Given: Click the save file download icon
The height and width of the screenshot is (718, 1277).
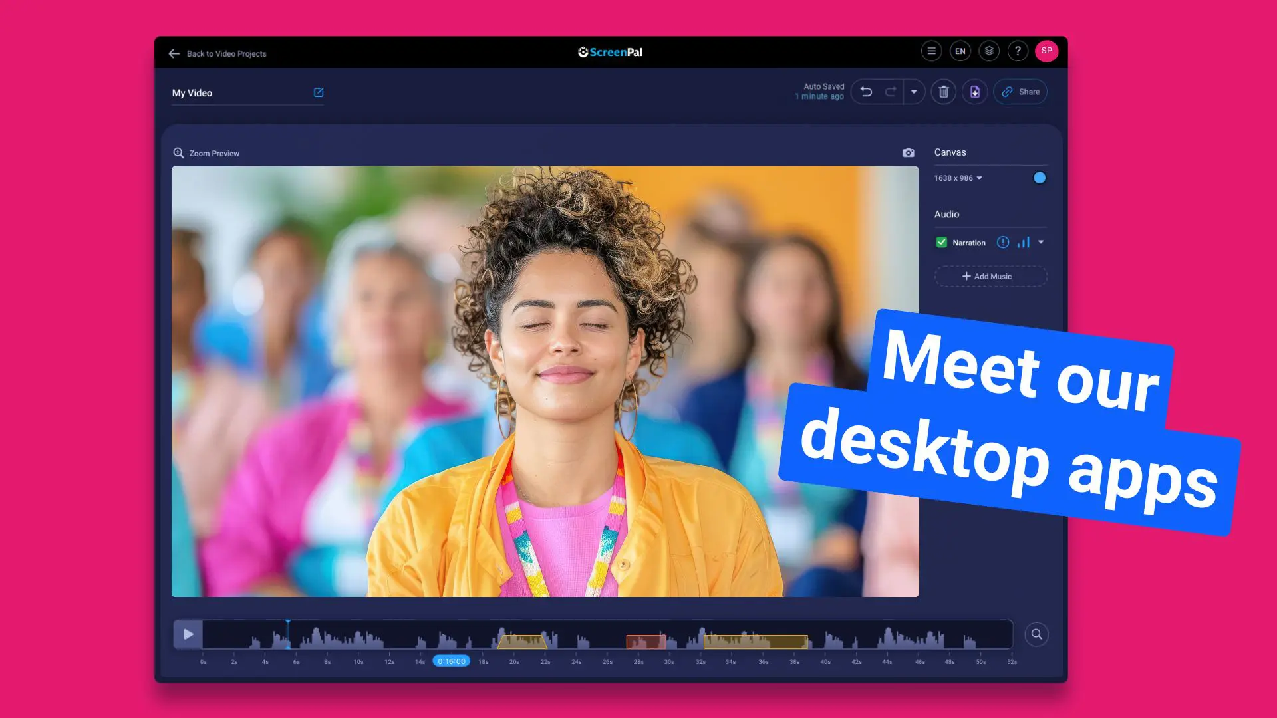Looking at the screenshot, I should [974, 92].
